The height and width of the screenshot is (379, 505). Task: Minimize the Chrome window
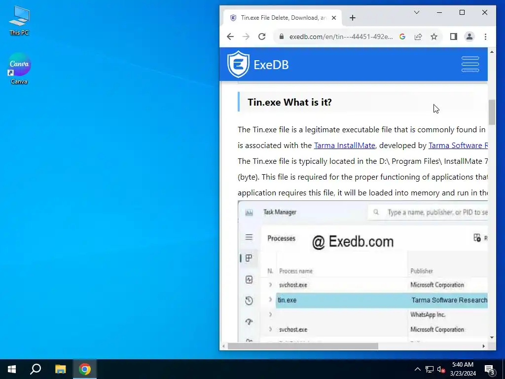click(439, 12)
